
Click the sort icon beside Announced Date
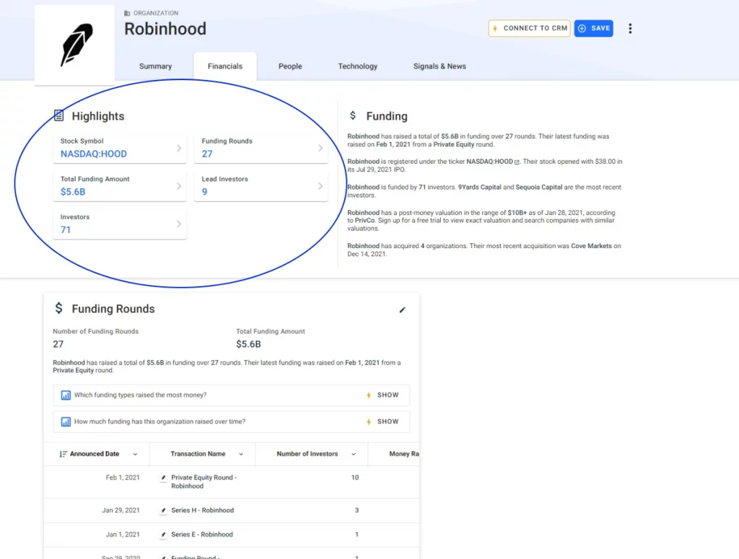coord(64,454)
